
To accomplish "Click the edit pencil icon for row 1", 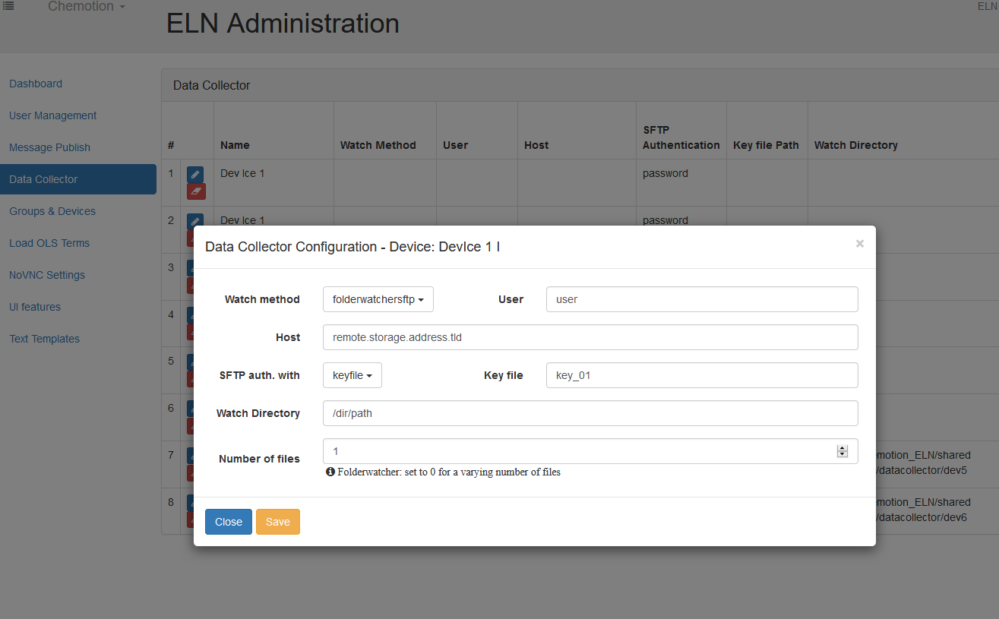I will [195, 175].
